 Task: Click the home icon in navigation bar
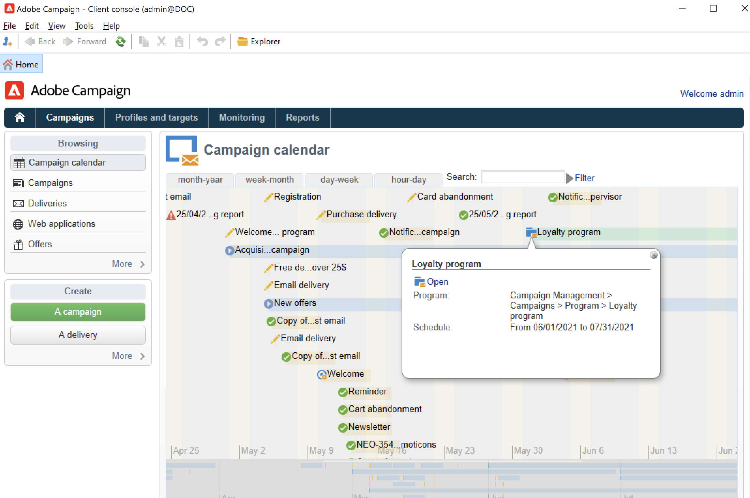click(x=20, y=118)
